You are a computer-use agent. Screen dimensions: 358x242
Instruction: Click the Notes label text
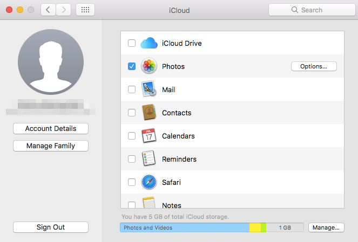click(x=172, y=205)
